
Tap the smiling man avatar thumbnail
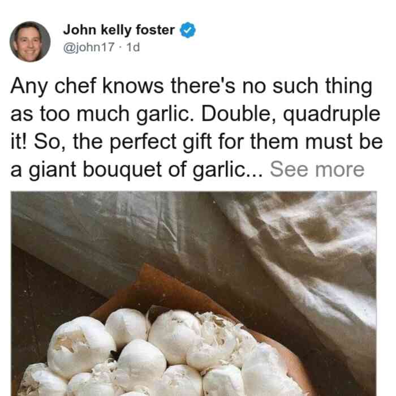[x=30, y=42]
